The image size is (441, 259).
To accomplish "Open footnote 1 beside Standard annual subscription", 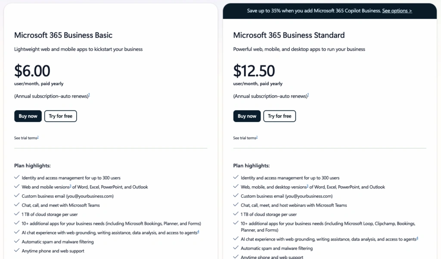I will (x=308, y=95).
